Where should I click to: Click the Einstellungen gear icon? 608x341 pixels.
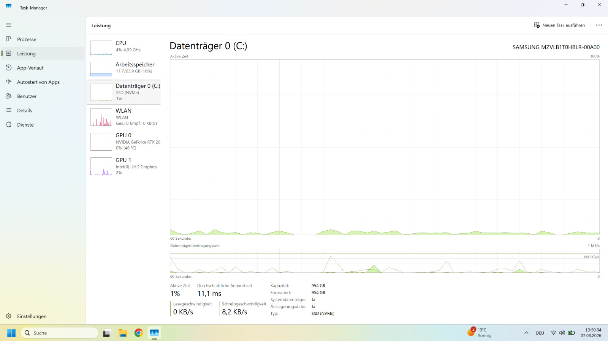click(8, 316)
